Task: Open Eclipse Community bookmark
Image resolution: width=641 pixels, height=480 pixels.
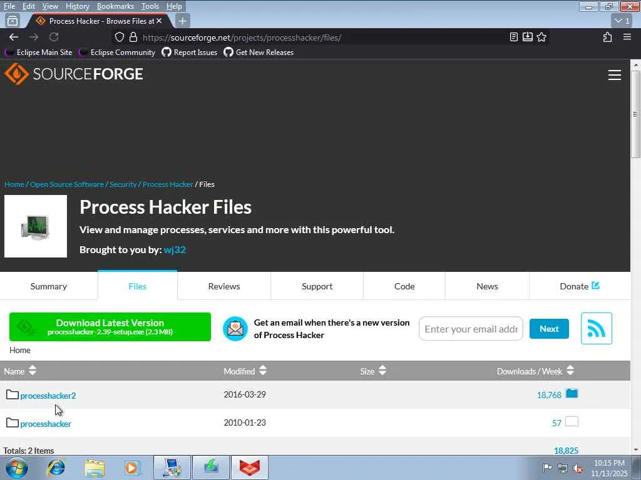Action: point(117,52)
